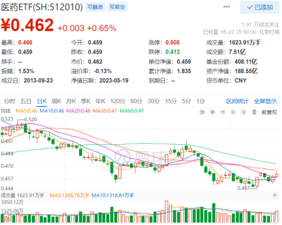The width and height of the screenshot is (282, 225).
Task: Toggle the 可卖空 tag
Action: [117, 7]
